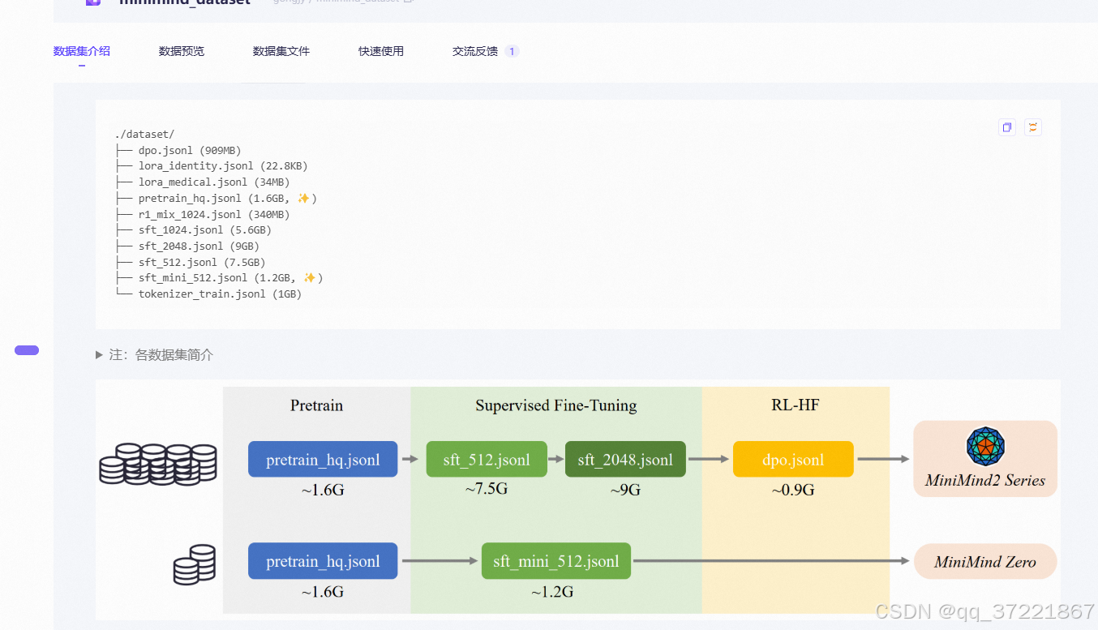Expand the 注:各数据集简介 disclosure triangle
1098x630 pixels.
(x=99, y=355)
